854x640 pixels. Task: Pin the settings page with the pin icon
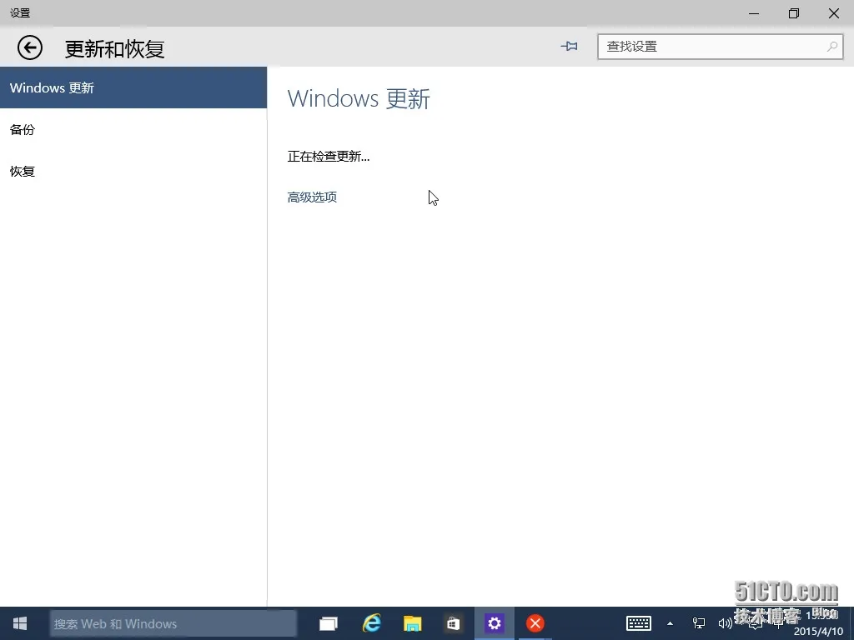coord(569,47)
